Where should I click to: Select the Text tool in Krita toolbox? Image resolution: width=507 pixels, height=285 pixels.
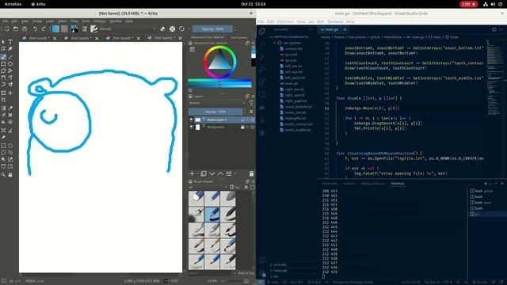[10, 42]
